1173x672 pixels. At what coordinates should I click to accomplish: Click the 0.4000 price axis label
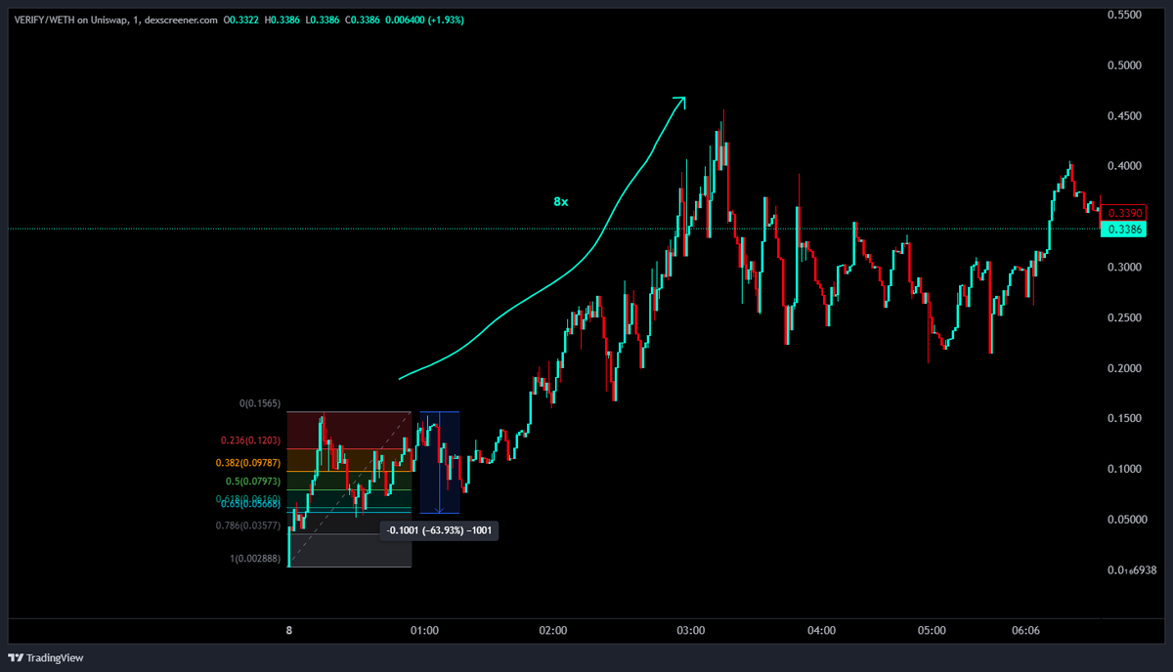coord(1123,166)
